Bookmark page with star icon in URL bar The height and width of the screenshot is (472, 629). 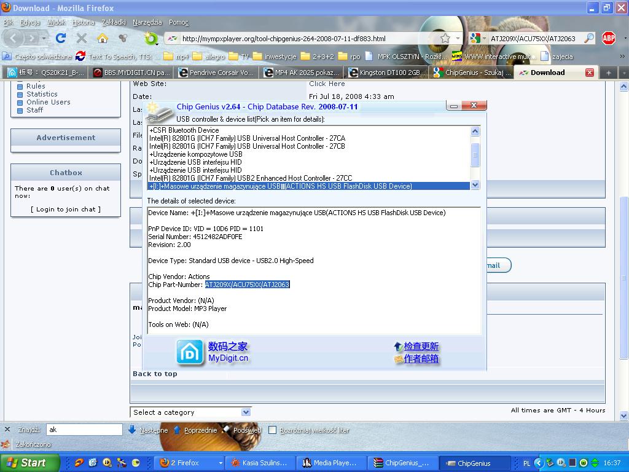tap(445, 39)
